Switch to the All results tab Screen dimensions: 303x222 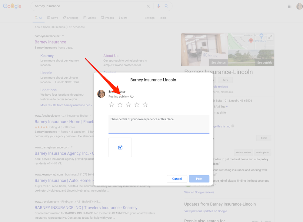(38, 18)
